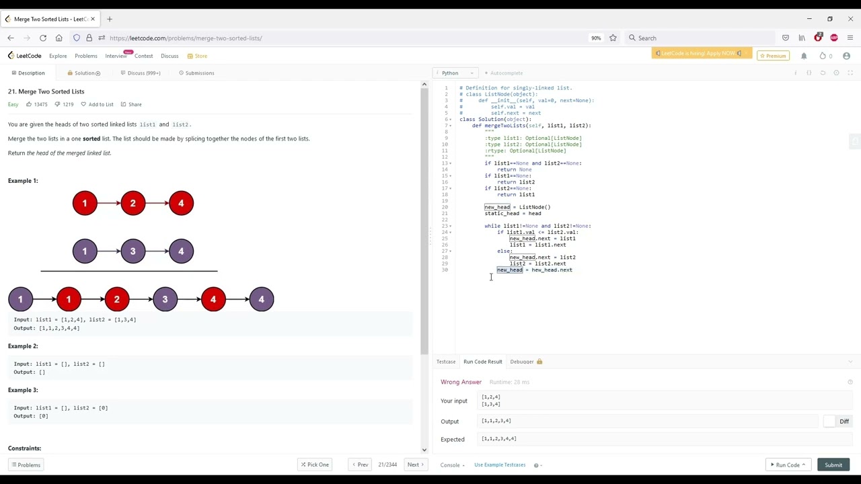Click the result help question icon
The height and width of the screenshot is (484, 861).
point(850,382)
